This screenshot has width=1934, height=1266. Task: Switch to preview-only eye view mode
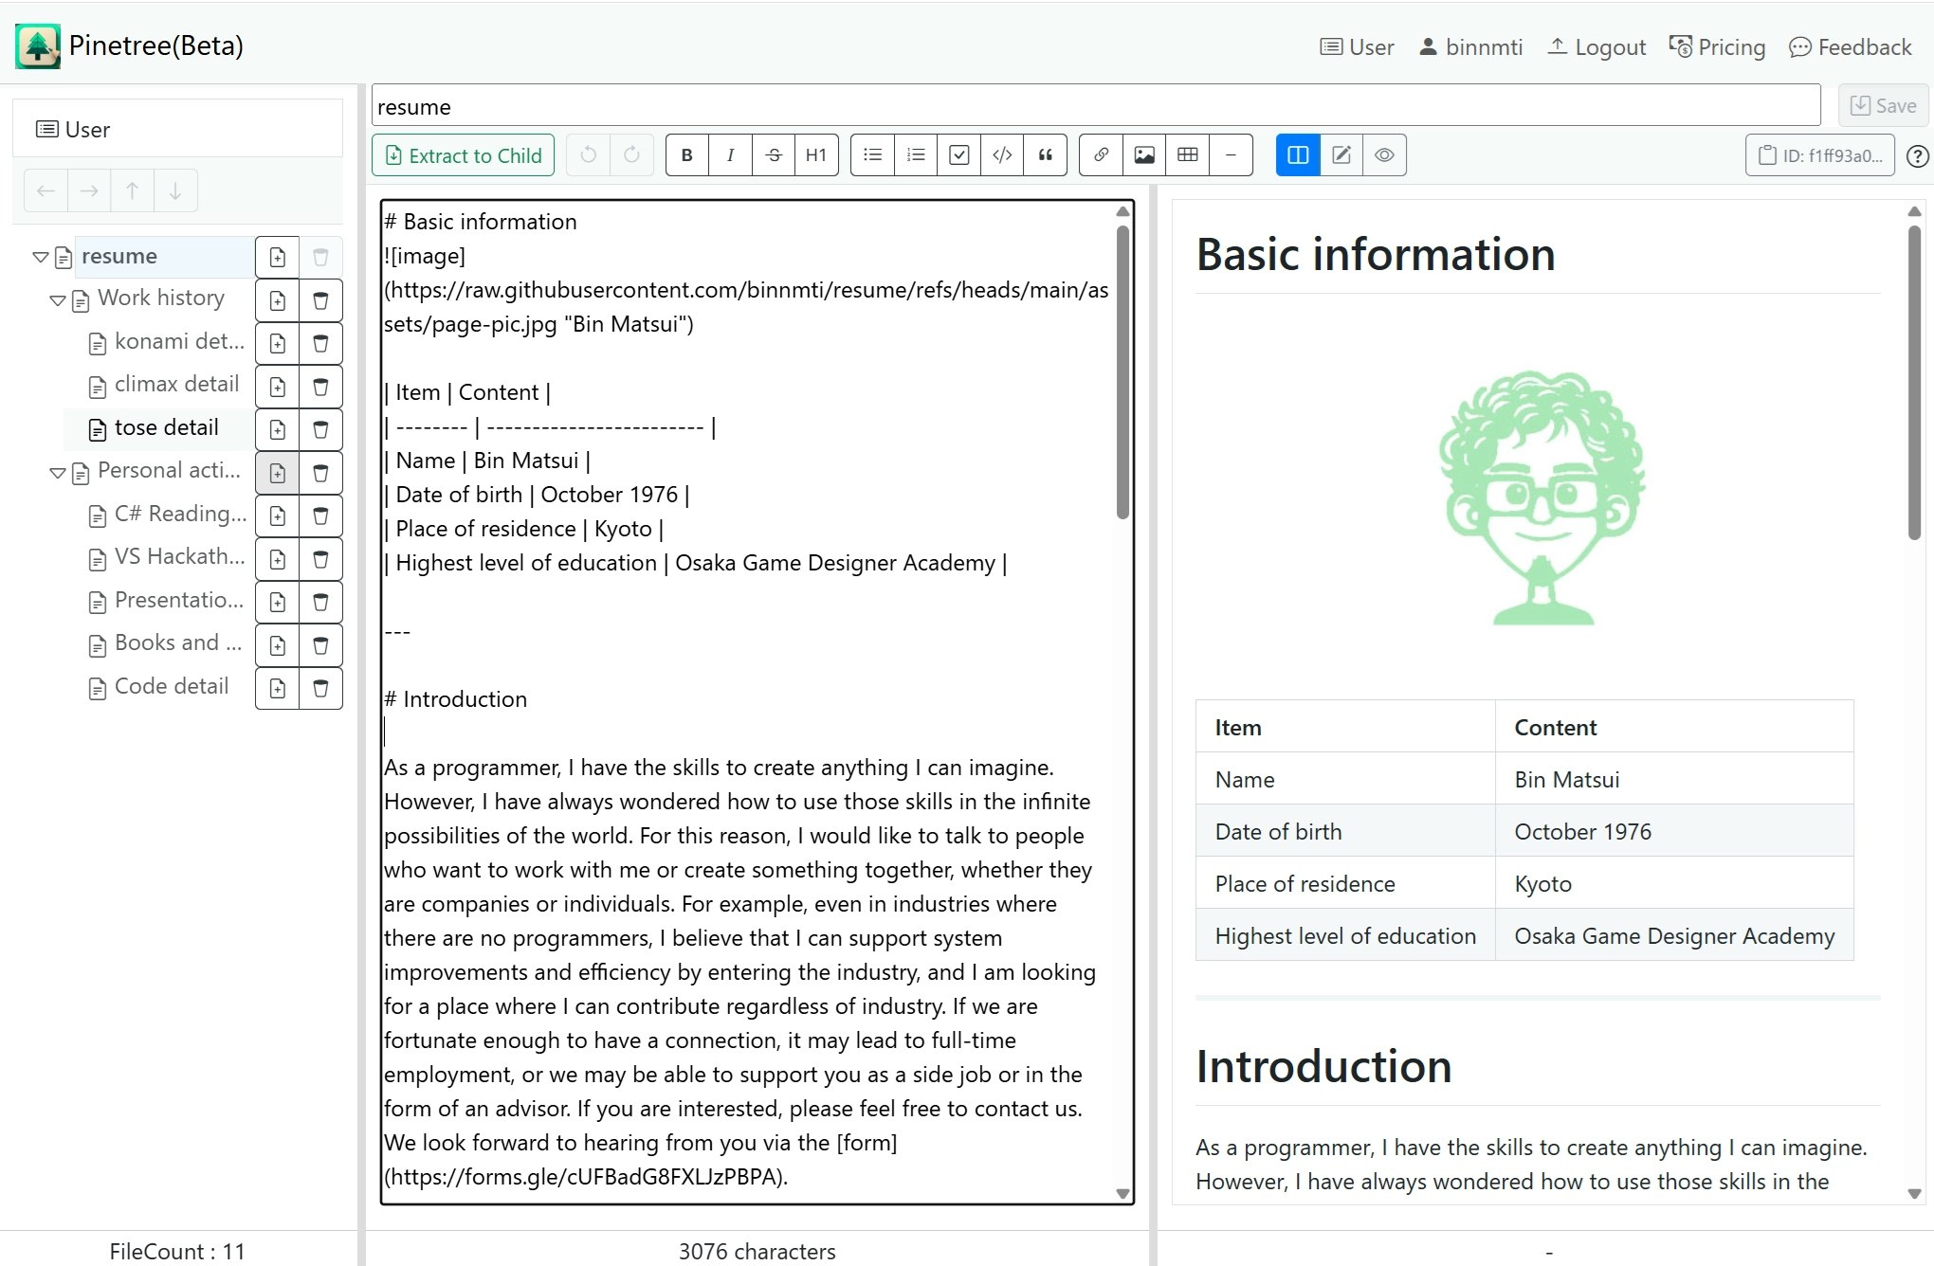(x=1384, y=154)
